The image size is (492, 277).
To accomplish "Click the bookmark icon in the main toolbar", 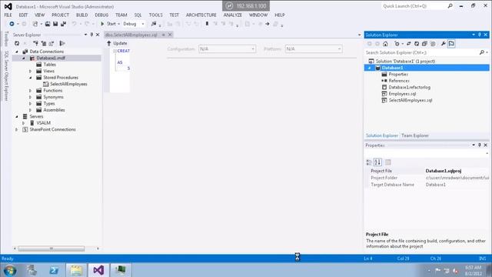I will pyautogui.click(x=207, y=24).
